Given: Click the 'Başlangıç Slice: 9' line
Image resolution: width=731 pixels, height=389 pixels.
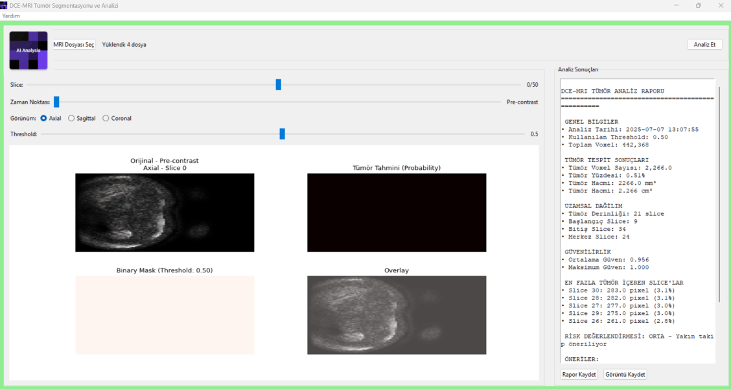Looking at the screenshot, I should (599, 222).
